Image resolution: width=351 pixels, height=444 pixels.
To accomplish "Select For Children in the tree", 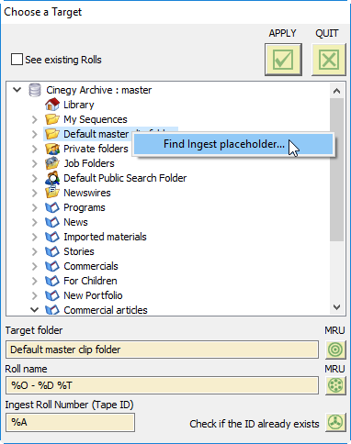I will pyautogui.click(x=90, y=281).
